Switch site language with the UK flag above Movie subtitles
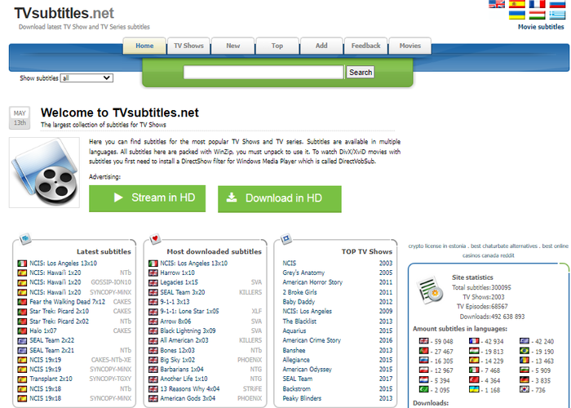 point(496,4)
